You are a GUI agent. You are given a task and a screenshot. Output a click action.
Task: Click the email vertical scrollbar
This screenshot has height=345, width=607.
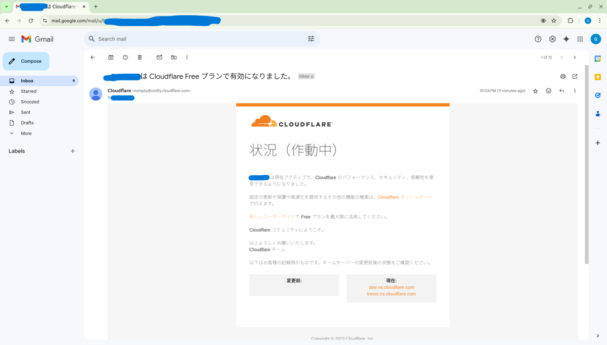[x=587, y=164]
